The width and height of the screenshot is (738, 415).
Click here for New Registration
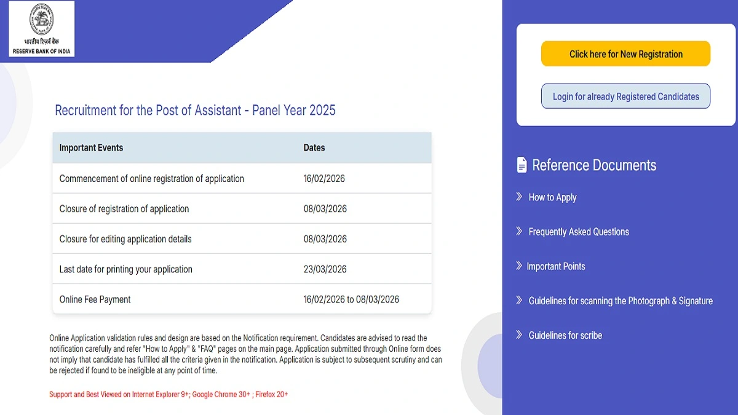[625, 53]
